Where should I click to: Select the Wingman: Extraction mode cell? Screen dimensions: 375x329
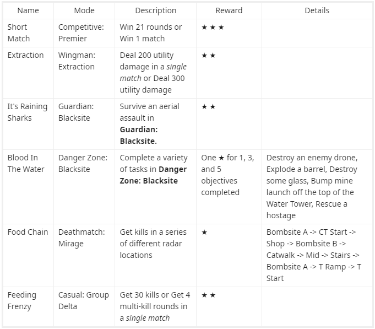pyautogui.click(x=77, y=61)
